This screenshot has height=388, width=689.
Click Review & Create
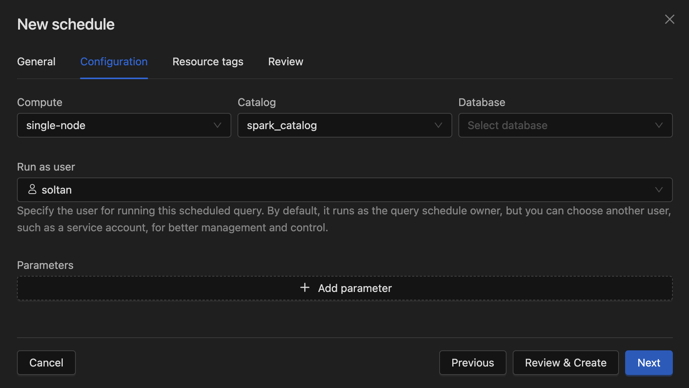click(x=565, y=363)
